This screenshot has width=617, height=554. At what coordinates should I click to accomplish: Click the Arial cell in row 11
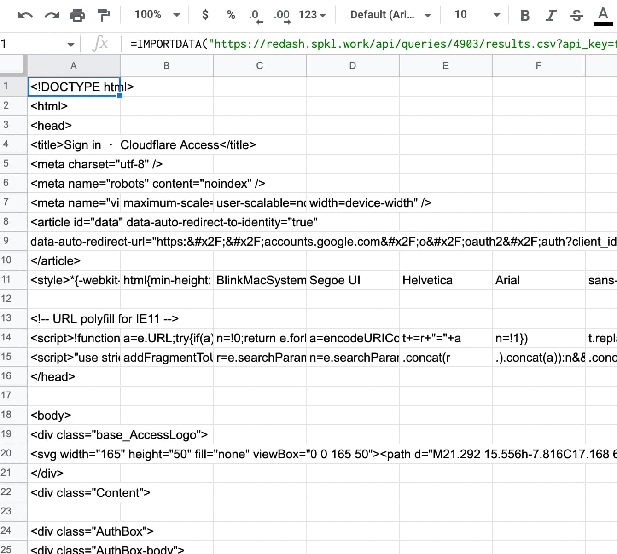tap(539, 280)
